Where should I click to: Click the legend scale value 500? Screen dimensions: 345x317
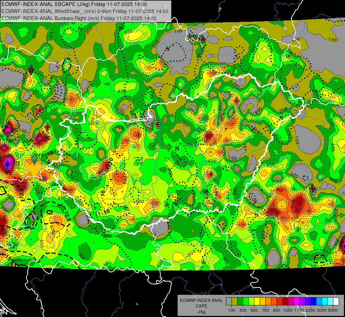[254, 310]
